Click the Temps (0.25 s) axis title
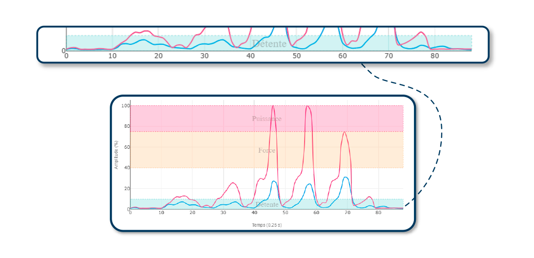The height and width of the screenshot is (258, 534). 267,225
